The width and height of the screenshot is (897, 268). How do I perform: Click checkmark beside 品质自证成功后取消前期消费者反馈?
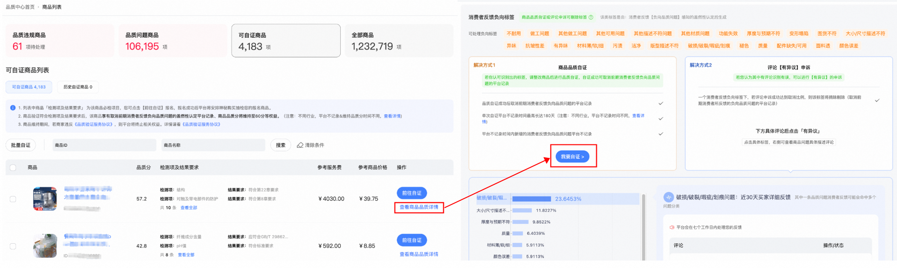pos(661,104)
